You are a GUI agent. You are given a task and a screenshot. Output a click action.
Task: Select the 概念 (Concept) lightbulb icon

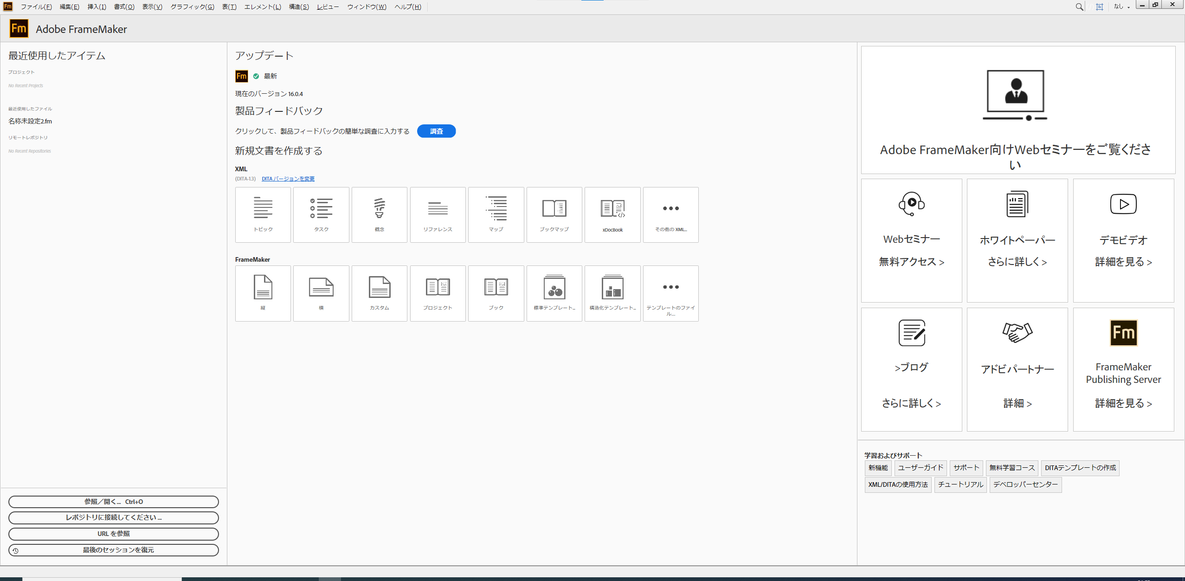(x=379, y=208)
